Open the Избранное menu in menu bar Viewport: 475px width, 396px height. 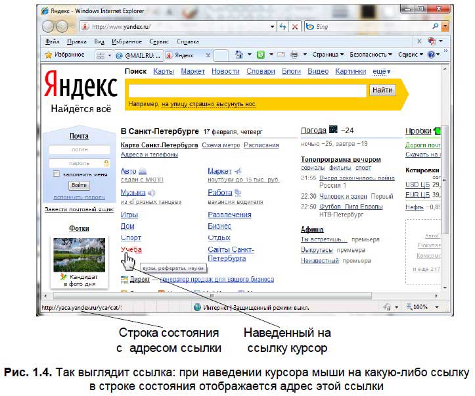coord(127,41)
